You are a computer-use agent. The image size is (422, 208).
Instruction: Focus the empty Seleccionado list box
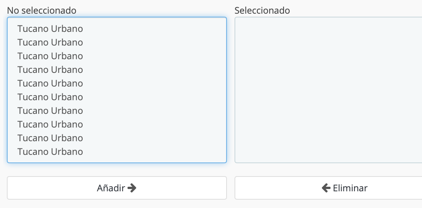(x=328, y=90)
